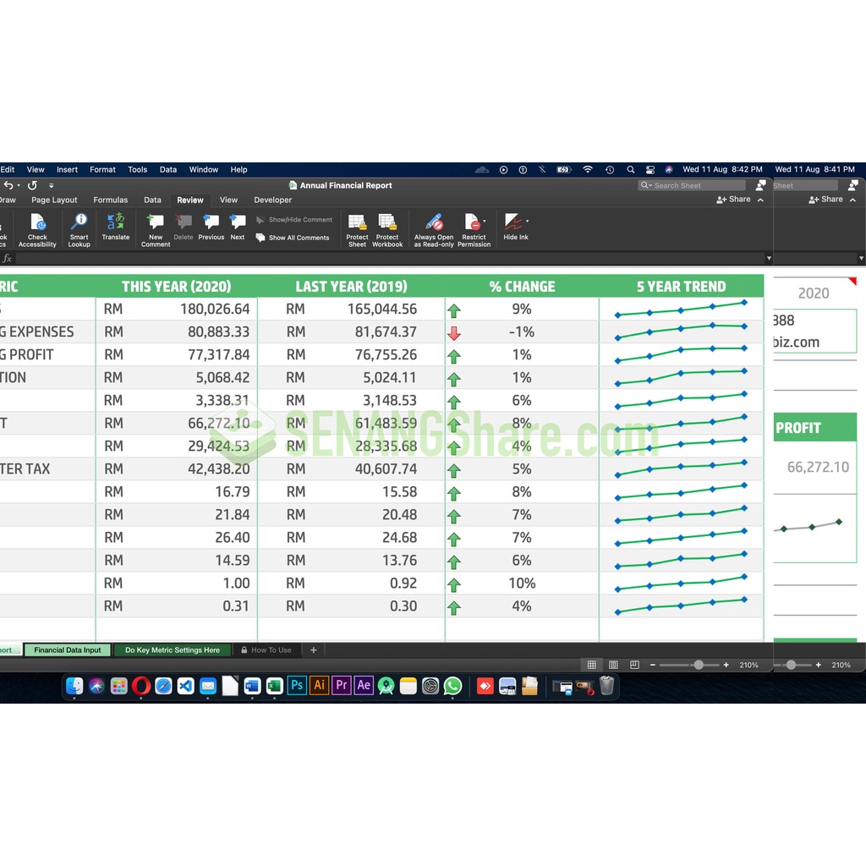Click the THIS YEAR (2020) column header

click(177, 286)
